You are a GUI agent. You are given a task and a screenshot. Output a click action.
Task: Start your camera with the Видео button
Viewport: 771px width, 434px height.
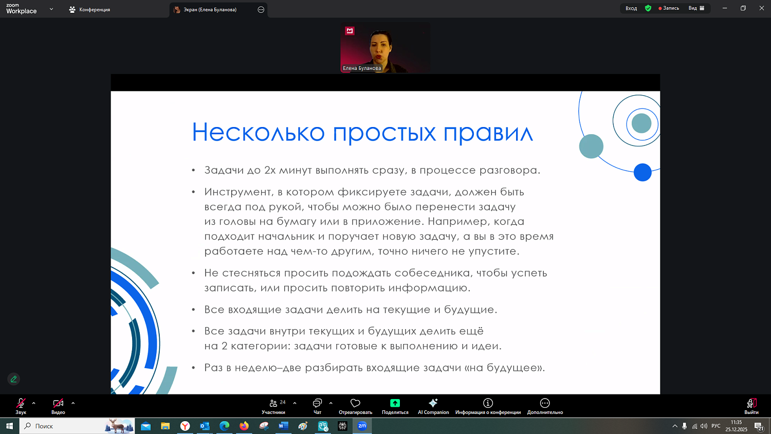tap(58, 406)
